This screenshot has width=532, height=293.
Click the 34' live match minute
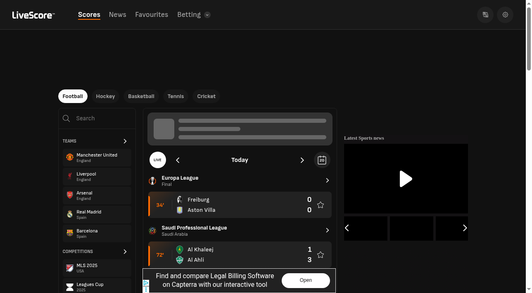point(160,205)
